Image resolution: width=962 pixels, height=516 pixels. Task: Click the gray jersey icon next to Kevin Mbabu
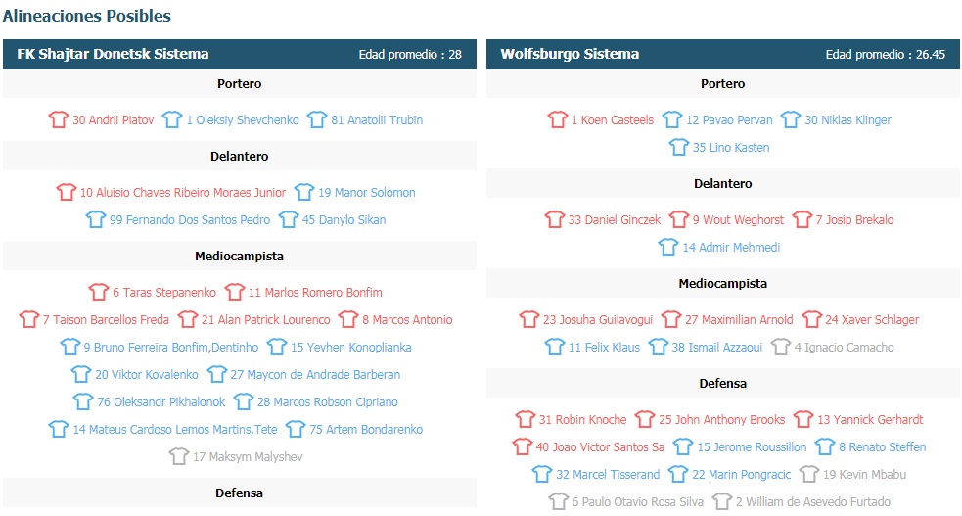coord(809,474)
